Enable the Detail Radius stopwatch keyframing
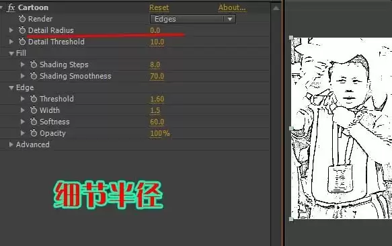392x246 pixels. (x=22, y=30)
